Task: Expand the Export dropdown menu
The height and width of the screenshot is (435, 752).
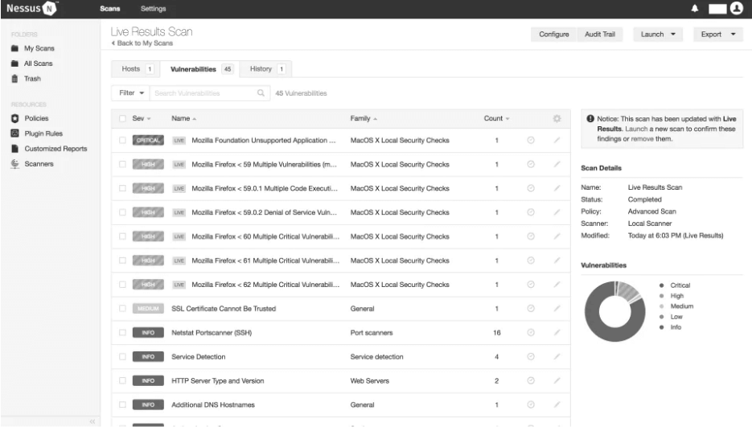Action: [717, 35]
